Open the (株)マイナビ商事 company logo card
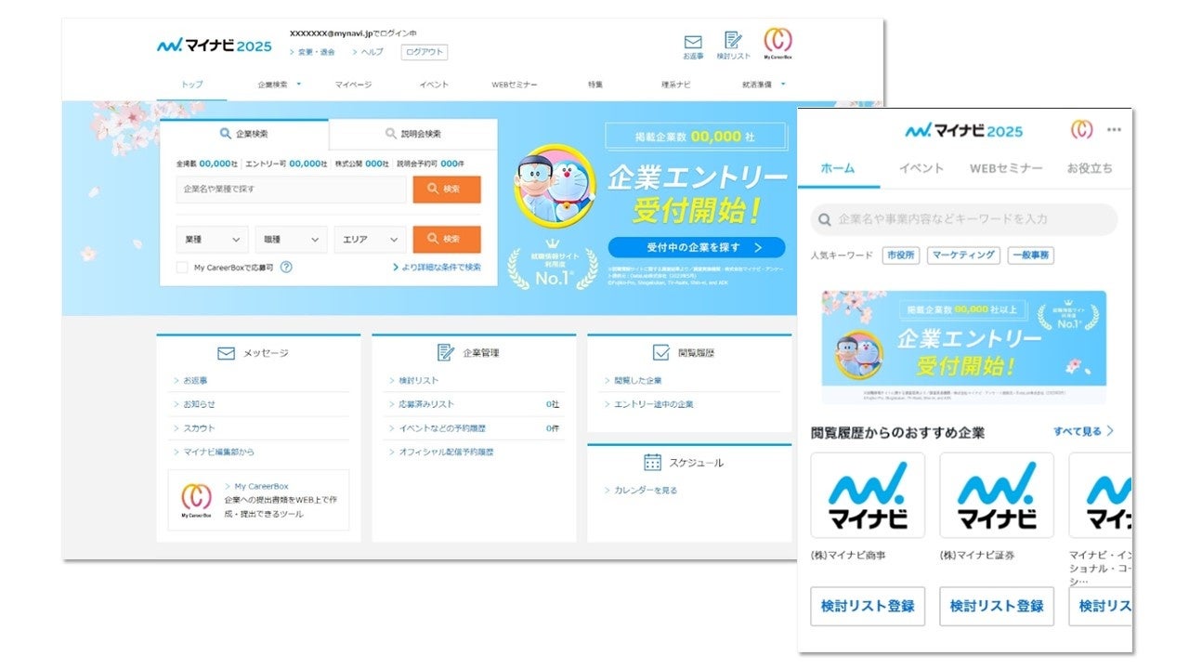 (x=868, y=495)
